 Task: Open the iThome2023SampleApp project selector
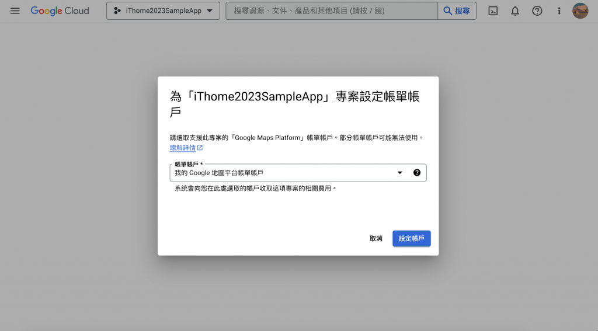pos(164,11)
